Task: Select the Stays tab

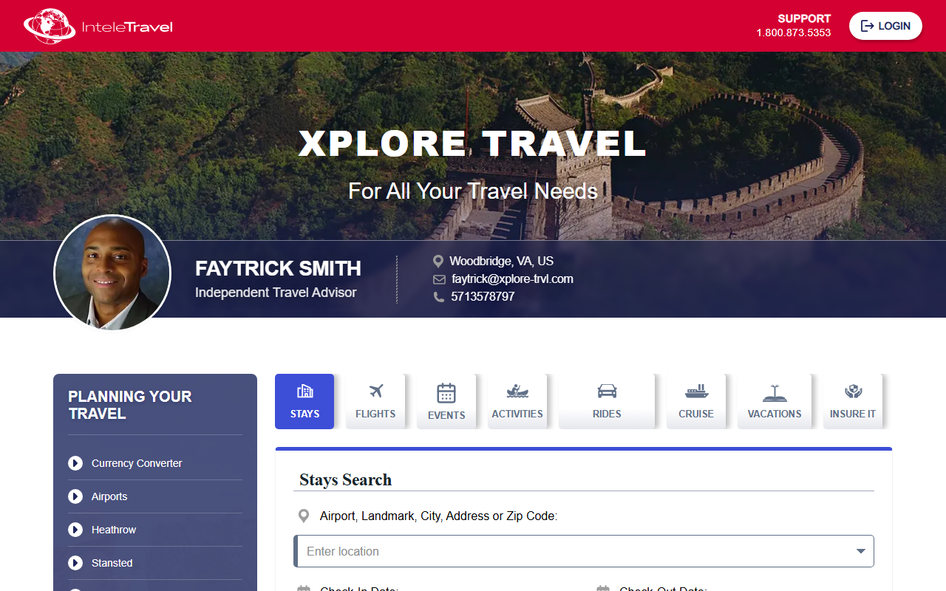Action: (x=304, y=401)
